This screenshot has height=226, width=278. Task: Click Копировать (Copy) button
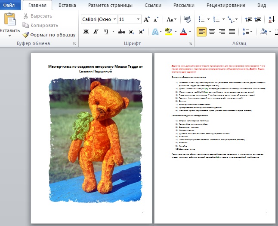[40, 25]
